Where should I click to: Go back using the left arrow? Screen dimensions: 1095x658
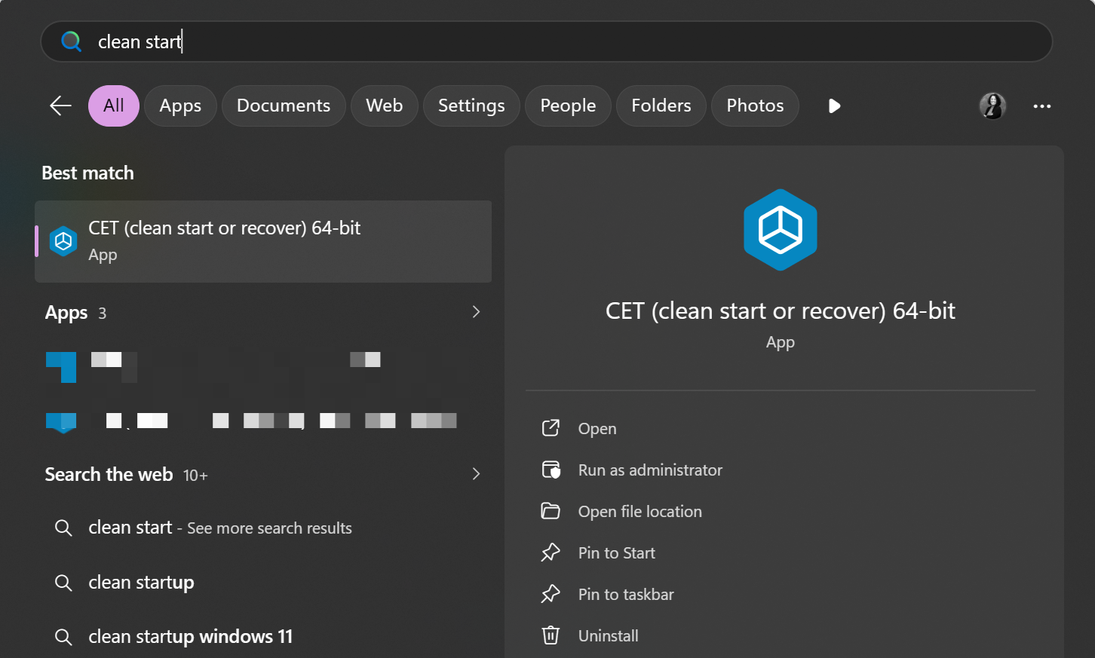60,106
